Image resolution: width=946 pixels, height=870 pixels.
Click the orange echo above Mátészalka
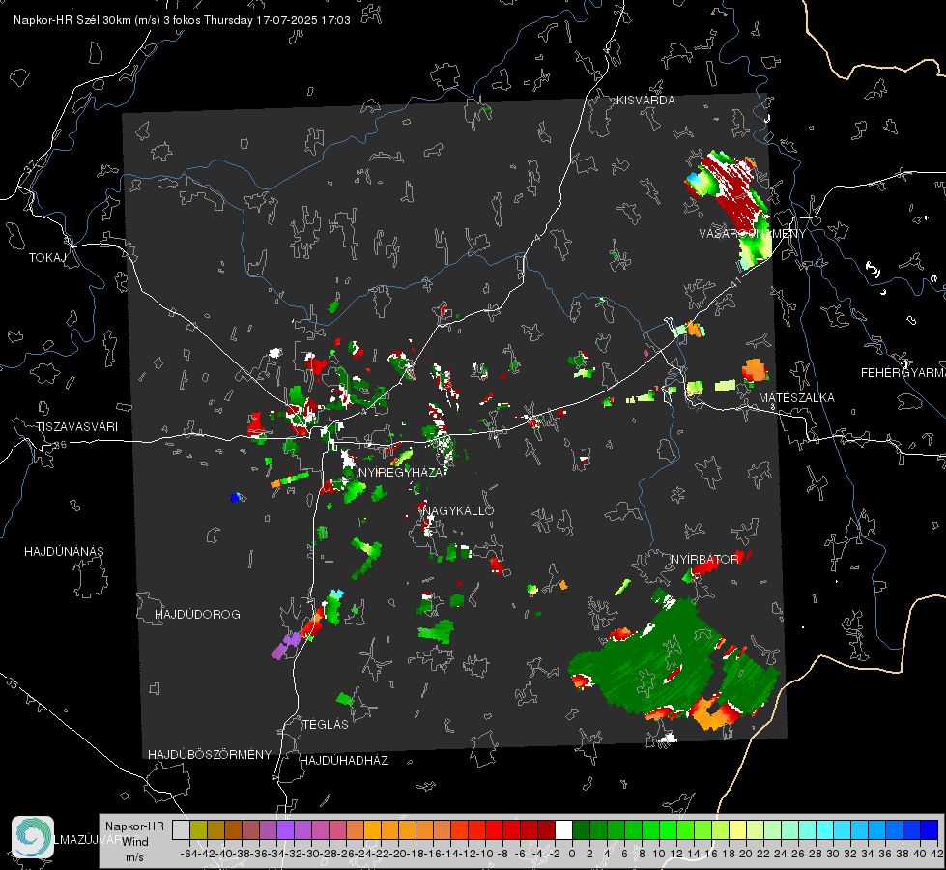(x=754, y=369)
